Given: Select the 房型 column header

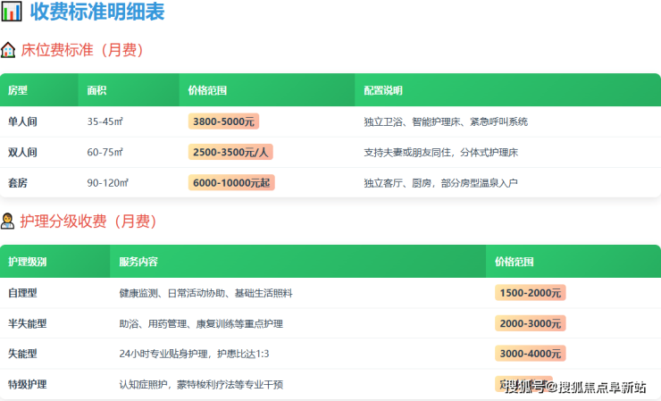Looking at the screenshot, I should click(19, 90).
